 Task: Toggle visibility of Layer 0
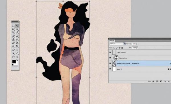click(x=110, y=69)
